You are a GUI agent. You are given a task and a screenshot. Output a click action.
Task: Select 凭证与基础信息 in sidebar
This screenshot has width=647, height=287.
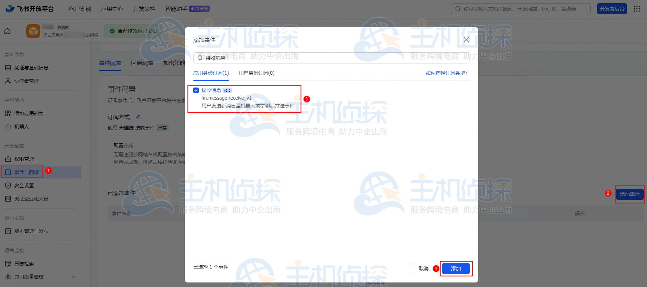31,68
